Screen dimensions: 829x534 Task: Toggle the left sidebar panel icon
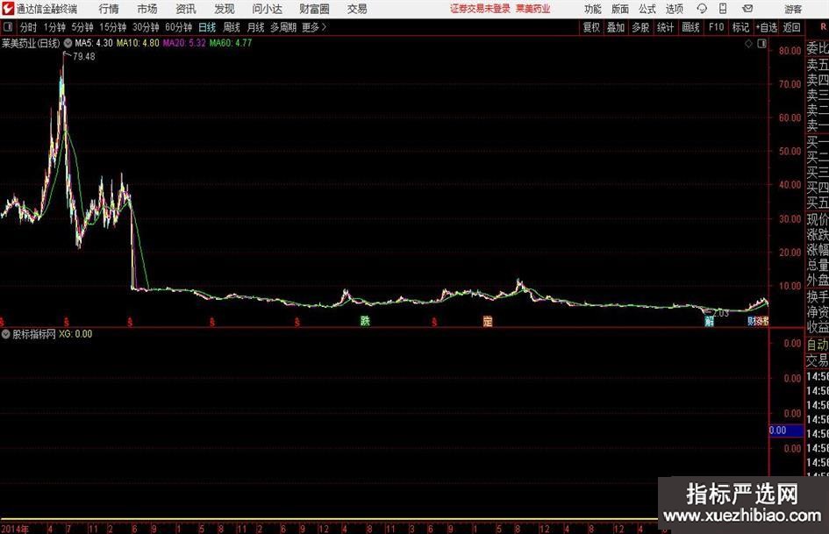coord(8,27)
